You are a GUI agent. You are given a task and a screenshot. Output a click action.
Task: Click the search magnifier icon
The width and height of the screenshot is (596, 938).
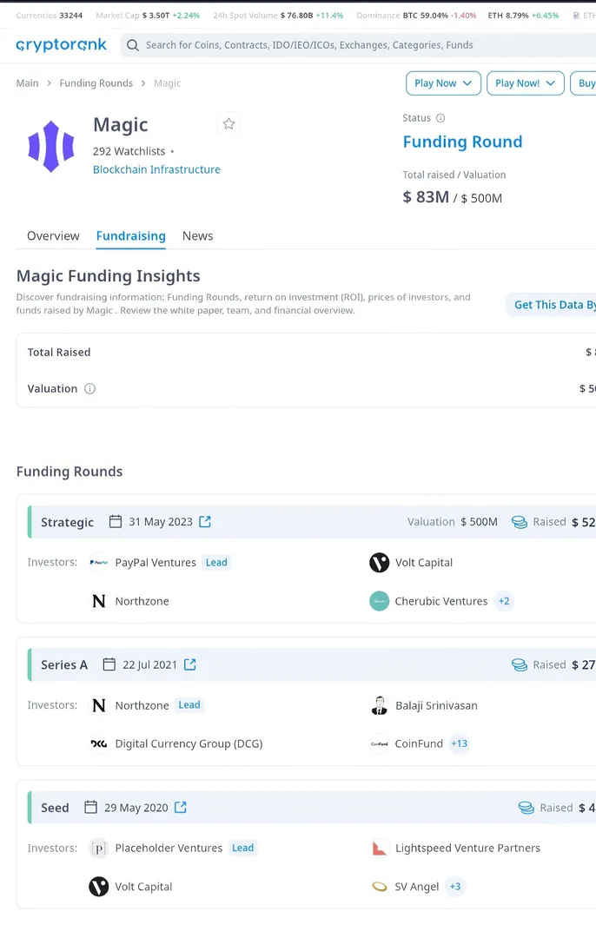tap(133, 45)
